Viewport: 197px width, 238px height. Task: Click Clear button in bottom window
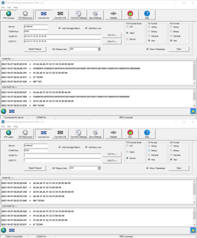point(179,168)
